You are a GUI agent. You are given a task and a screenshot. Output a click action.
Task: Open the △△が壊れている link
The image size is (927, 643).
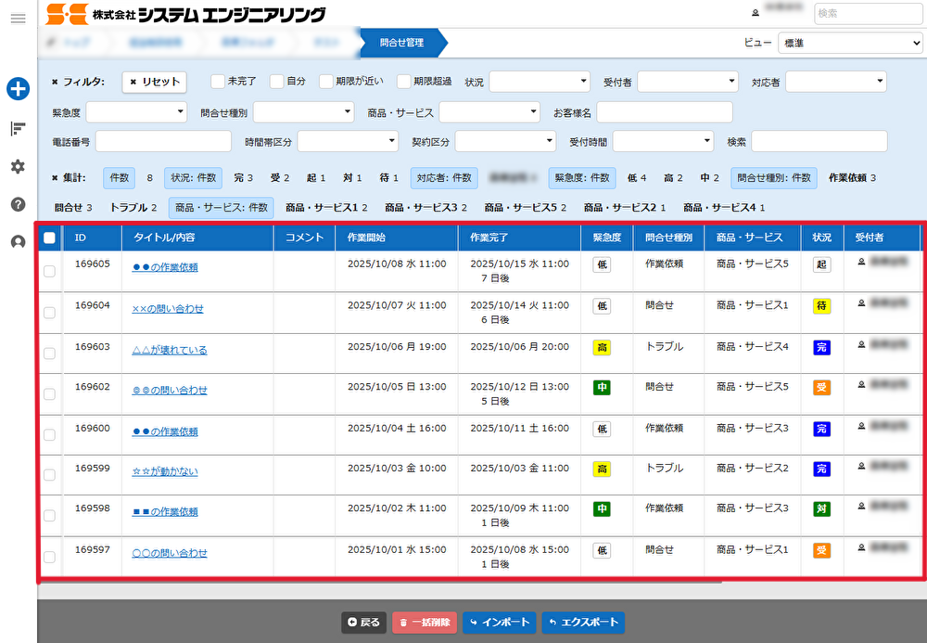(170, 351)
